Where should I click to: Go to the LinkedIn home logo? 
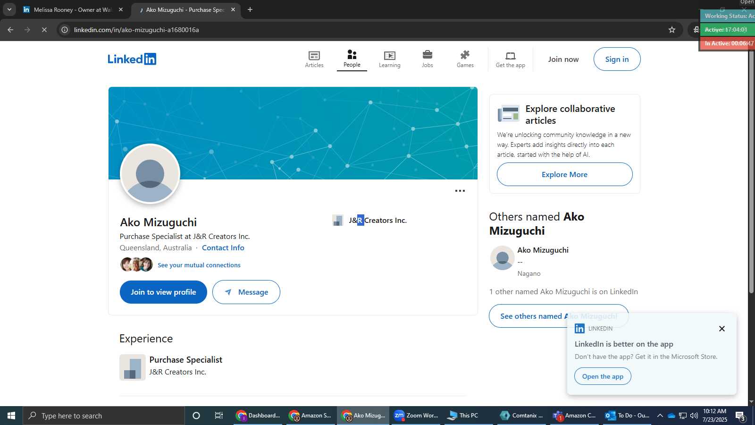132,59
